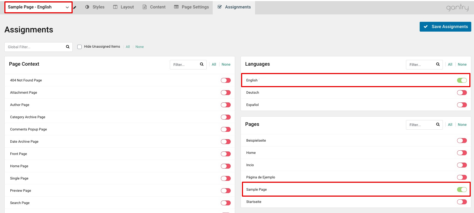This screenshot has width=474, height=213.
Task: Open the Content tab
Action: coord(154,7)
